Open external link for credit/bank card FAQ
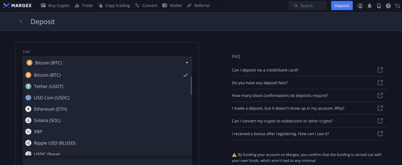The height and width of the screenshot is (165, 402). [380, 70]
